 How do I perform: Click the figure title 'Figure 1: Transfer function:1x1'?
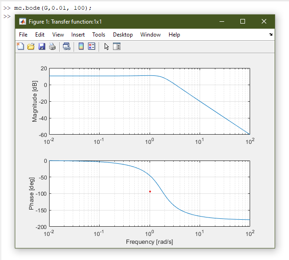pos(65,22)
